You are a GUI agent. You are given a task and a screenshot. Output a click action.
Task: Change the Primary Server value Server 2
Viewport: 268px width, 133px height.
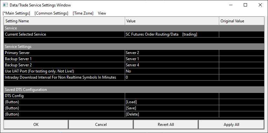(172, 53)
